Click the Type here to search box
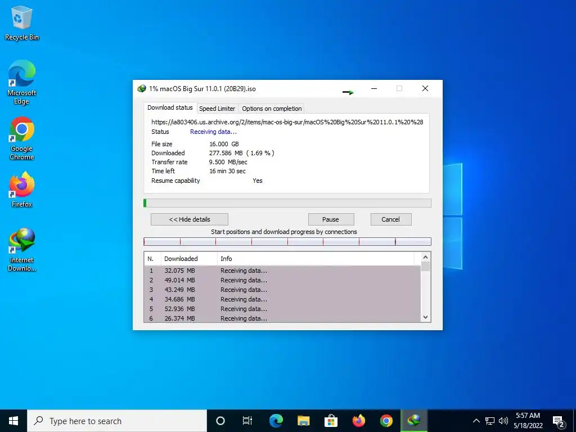This screenshot has height=432, width=576. coord(117,421)
